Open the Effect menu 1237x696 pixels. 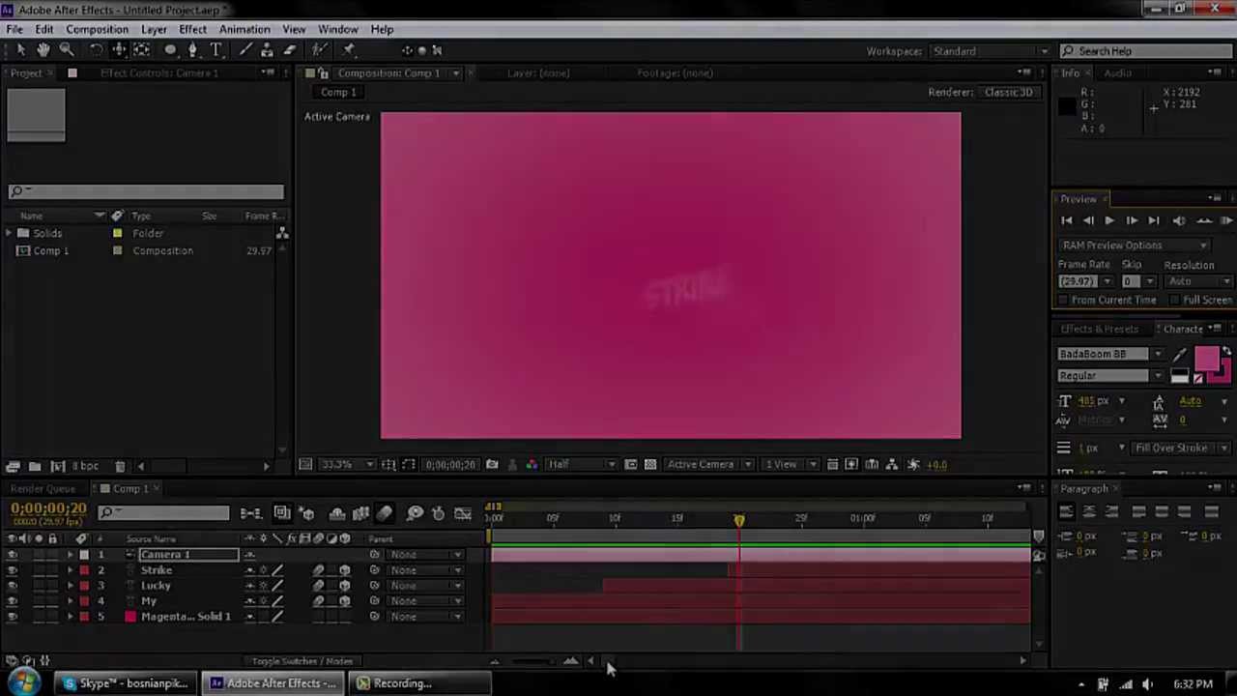(x=192, y=29)
